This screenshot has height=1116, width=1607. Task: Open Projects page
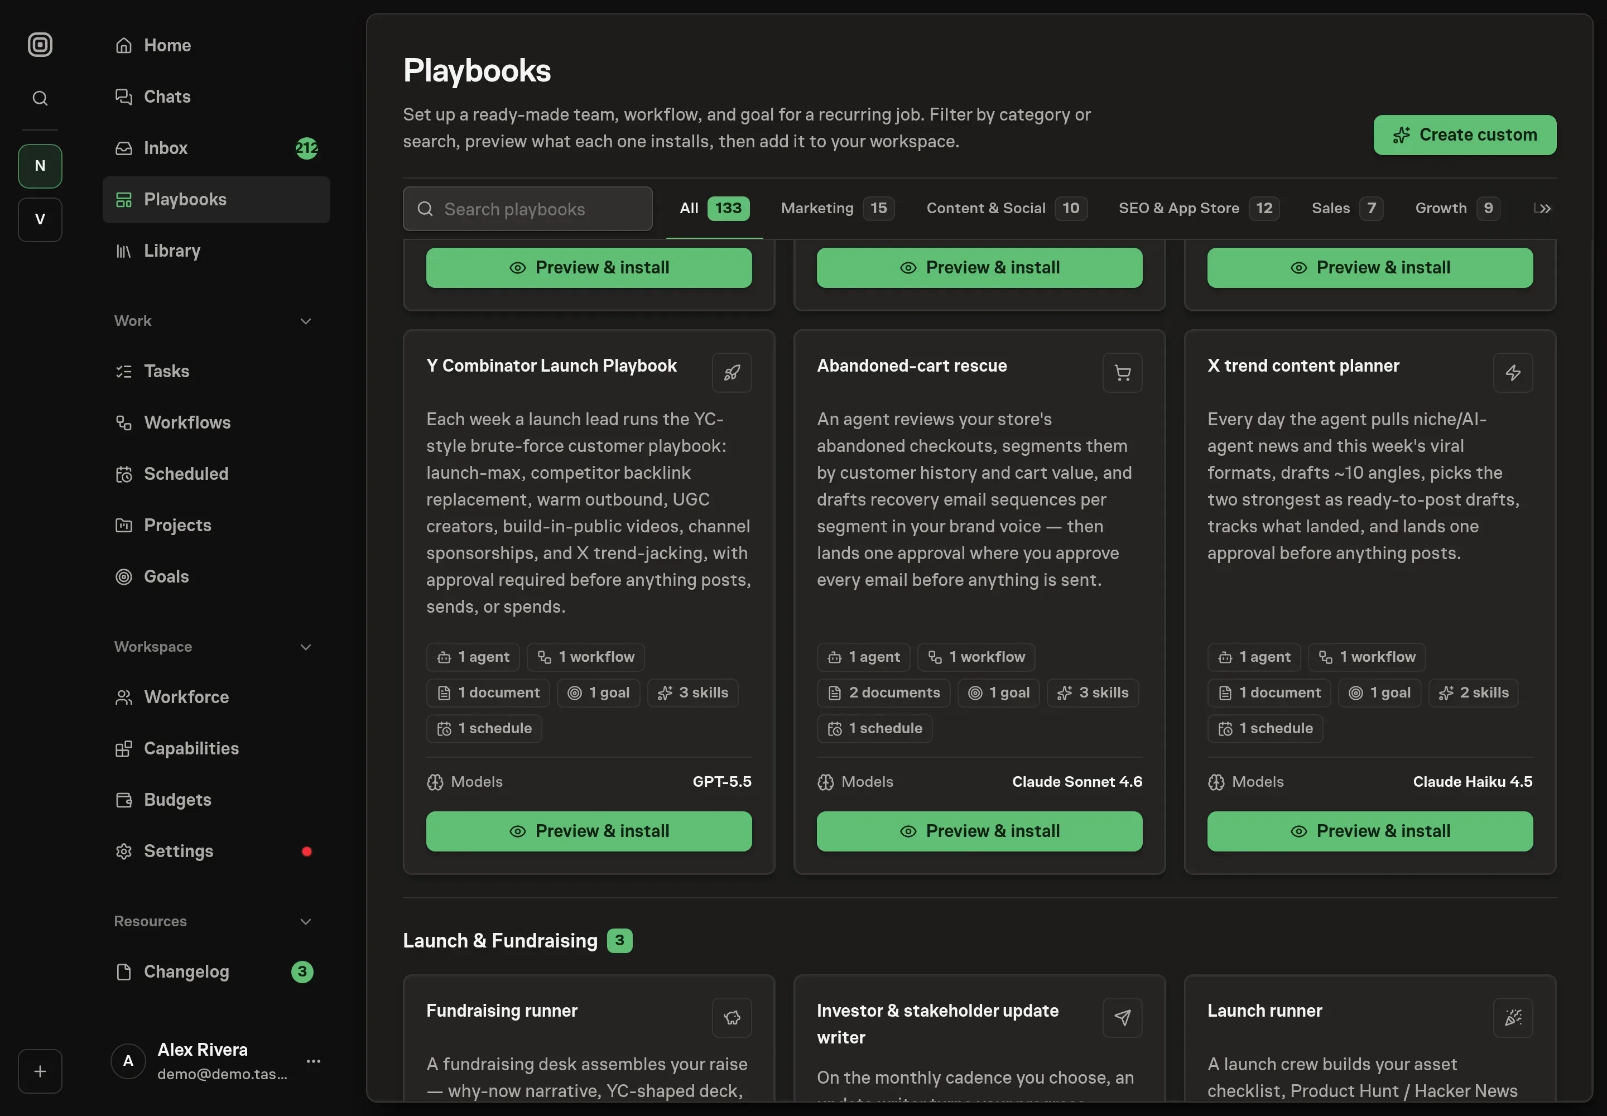click(x=216, y=525)
